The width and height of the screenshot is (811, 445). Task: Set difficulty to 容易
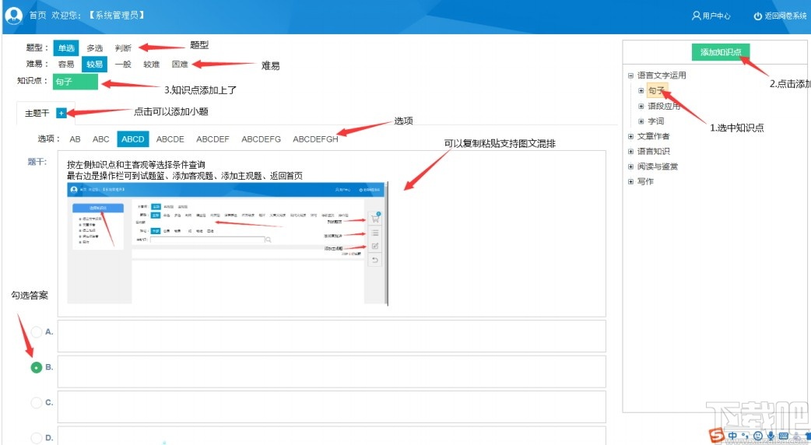66,64
